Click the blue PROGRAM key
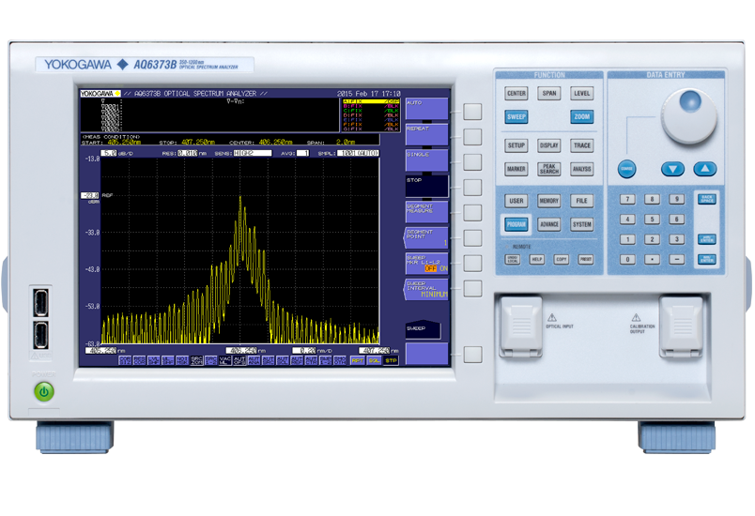755x516 pixels. [x=516, y=224]
